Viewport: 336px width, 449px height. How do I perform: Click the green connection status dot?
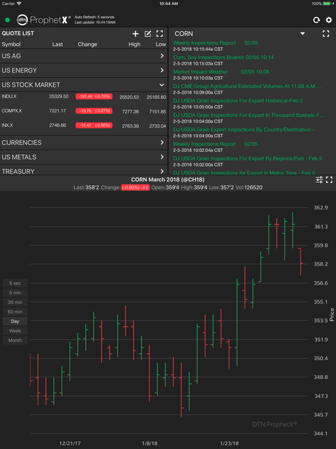8,20
